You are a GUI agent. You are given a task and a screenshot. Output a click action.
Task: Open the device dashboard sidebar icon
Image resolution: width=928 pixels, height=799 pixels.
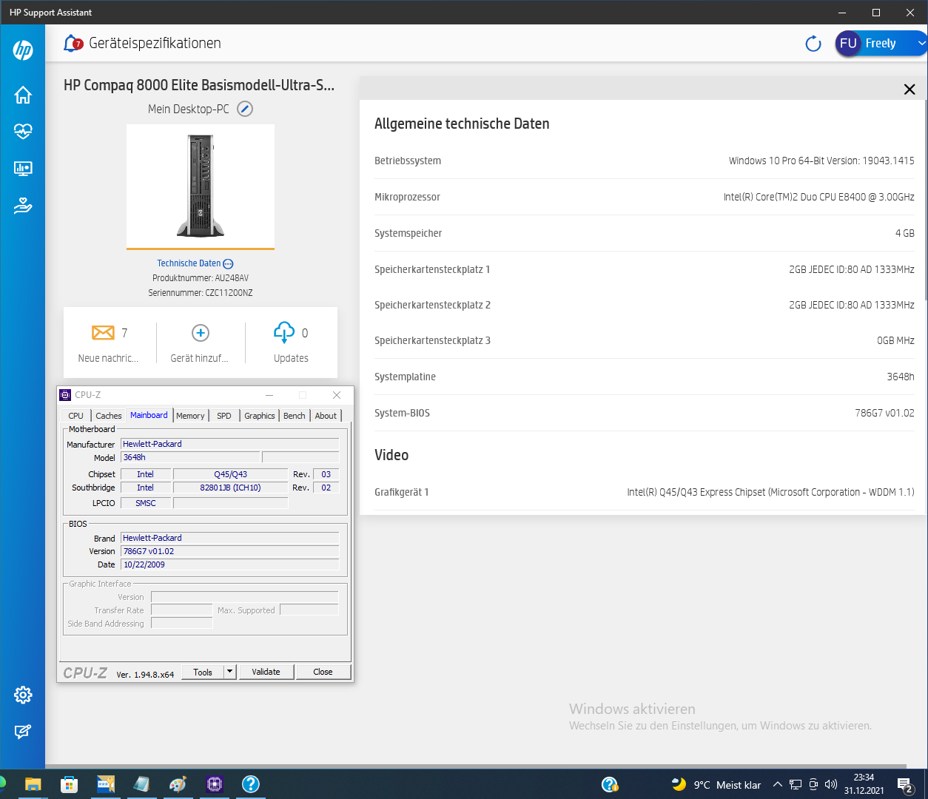tap(23, 169)
